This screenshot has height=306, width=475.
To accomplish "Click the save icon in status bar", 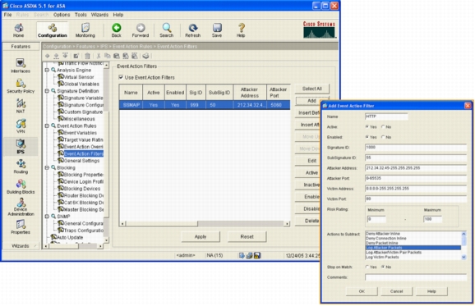I will point(257,255).
